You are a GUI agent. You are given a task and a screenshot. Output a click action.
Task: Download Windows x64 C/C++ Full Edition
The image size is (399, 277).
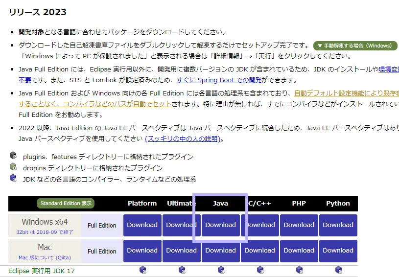click(260, 225)
